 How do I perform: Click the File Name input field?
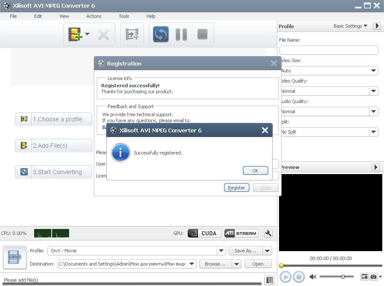pos(329,50)
